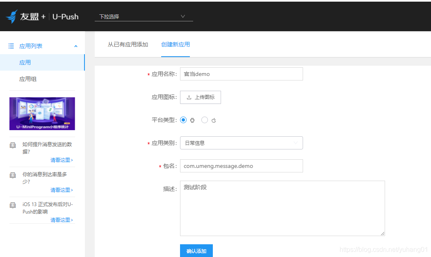The image size is (431, 257).
Task: Click the upload arrow icon in 上传图标
Action: [x=189, y=97]
